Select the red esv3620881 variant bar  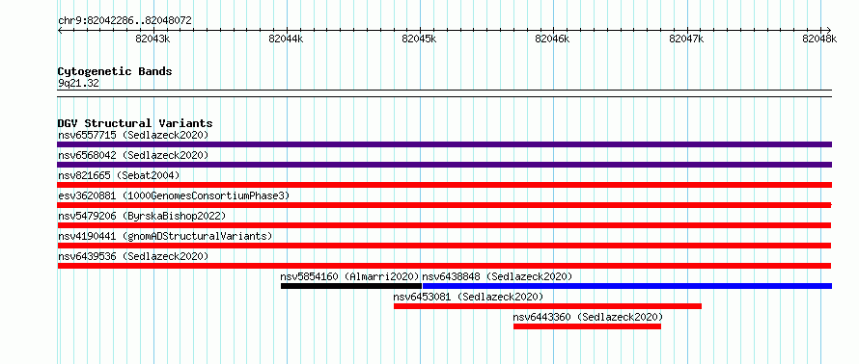point(444,205)
